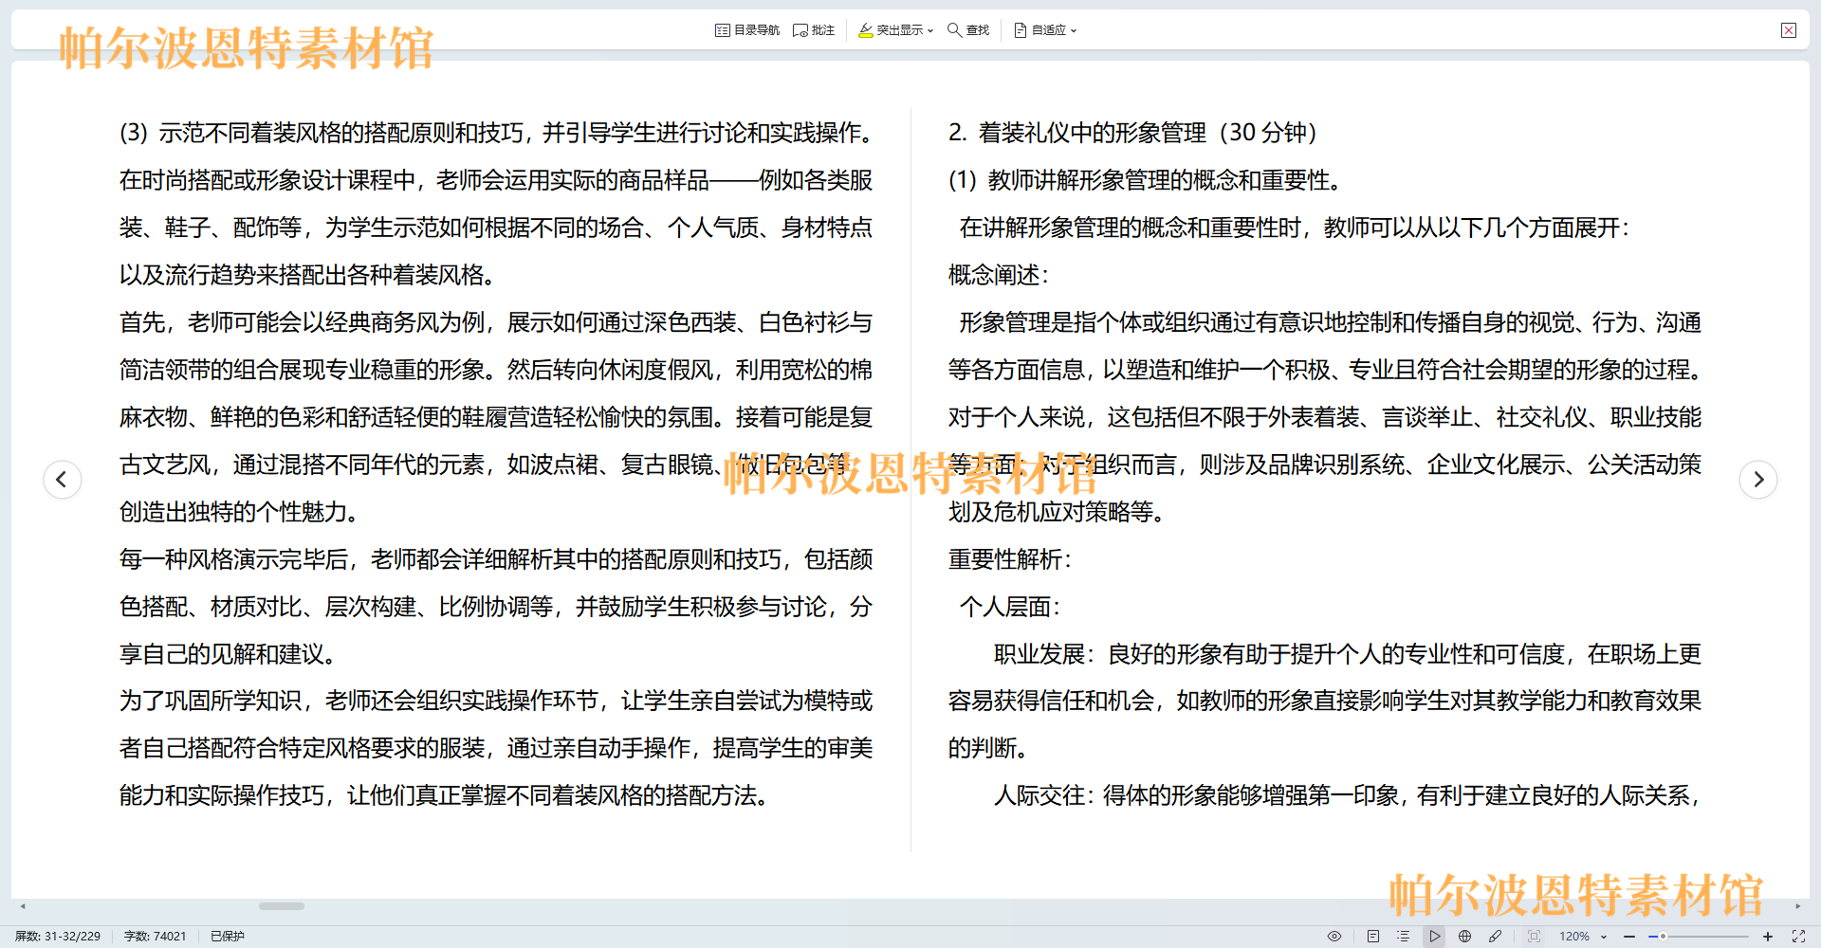Decrease zoom with the minus button

pyautogui.click(x=1629, y=936)
